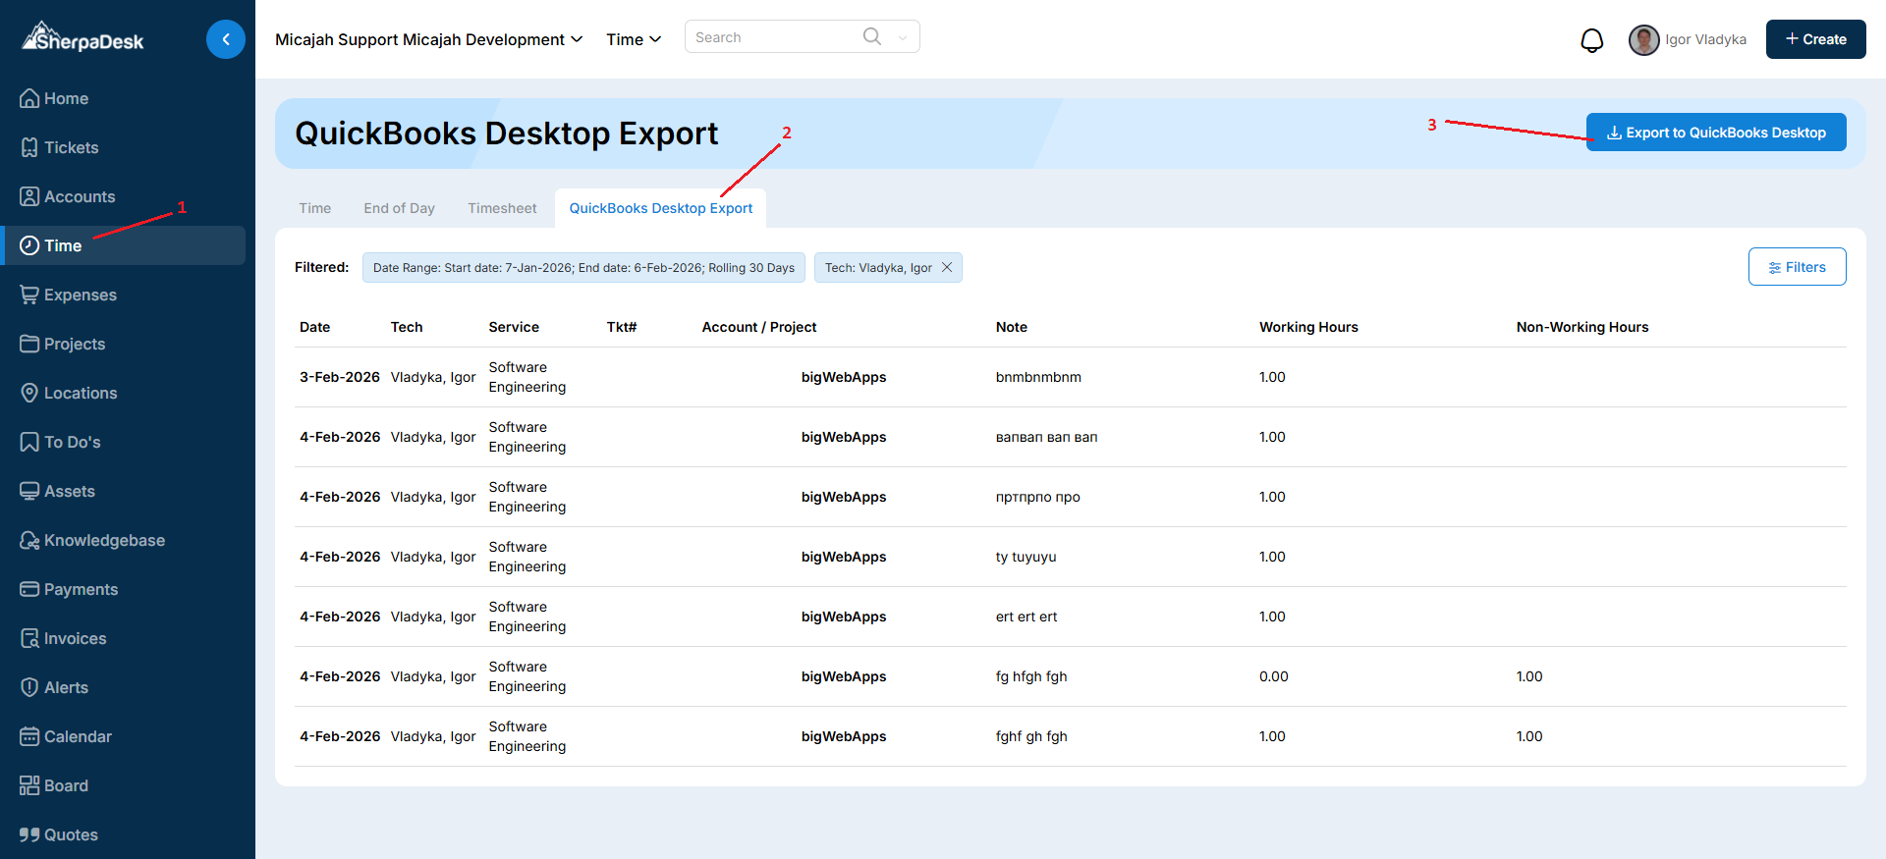Click Export to QuickBooks Desktop button

click(x=1716, y=133)
